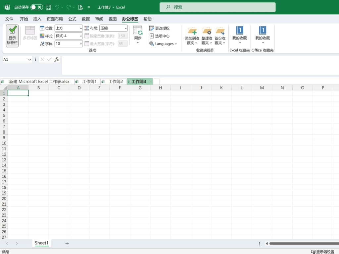Open 我的收藏 under Excel 收藏夹
Viewport: 339px width, 254px height.
(x=240, y=34)
